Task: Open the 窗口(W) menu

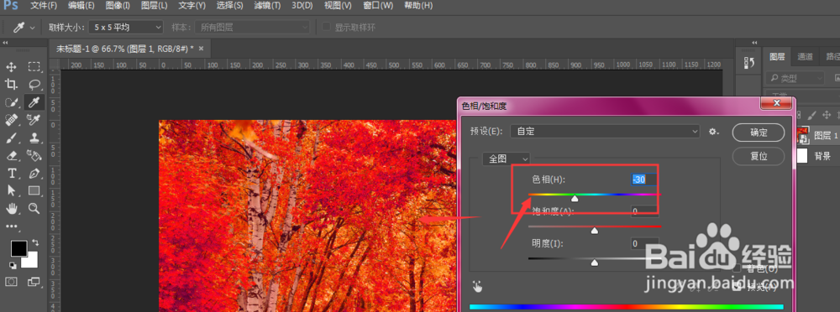Action: point(378,6)
